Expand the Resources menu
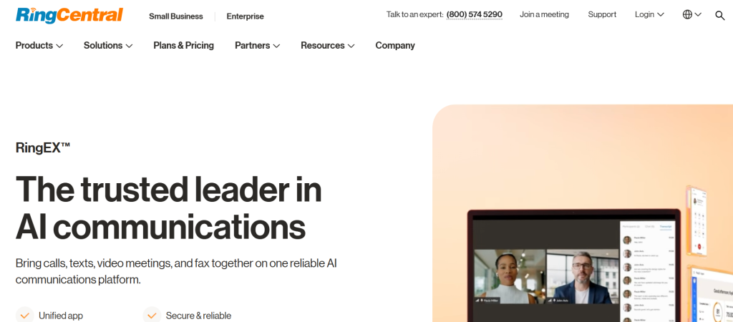 tap(328, 45)
